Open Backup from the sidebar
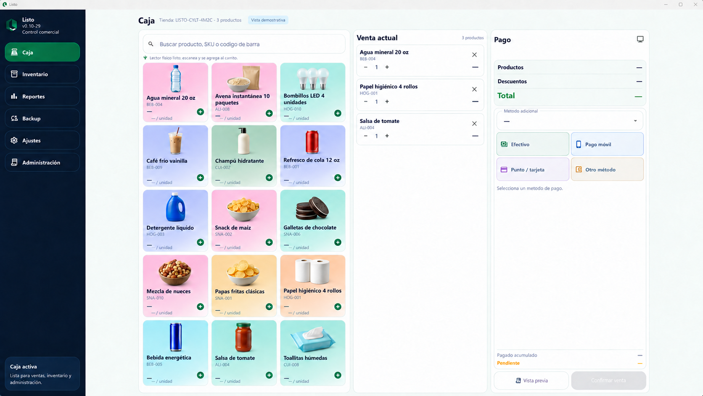703x396 pixels. pos(42,118)
